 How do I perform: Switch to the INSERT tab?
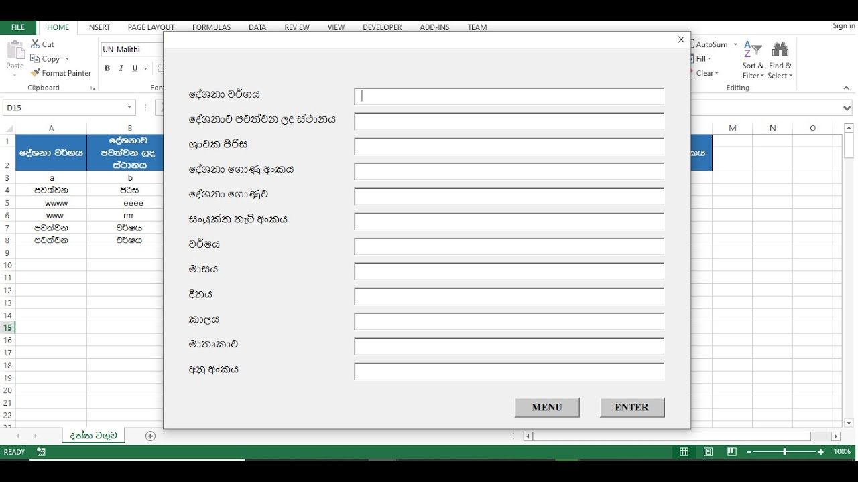[99, 27]
